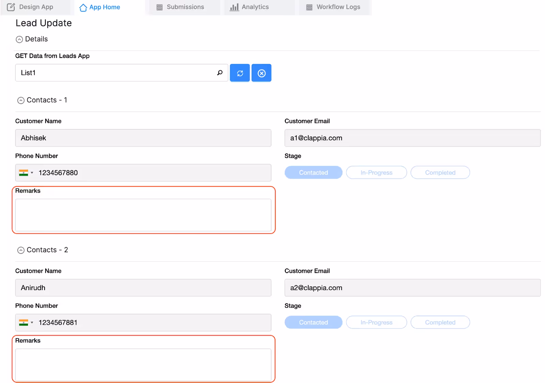Click the Customer Email field a1@clappia.com

coord(412,138)
